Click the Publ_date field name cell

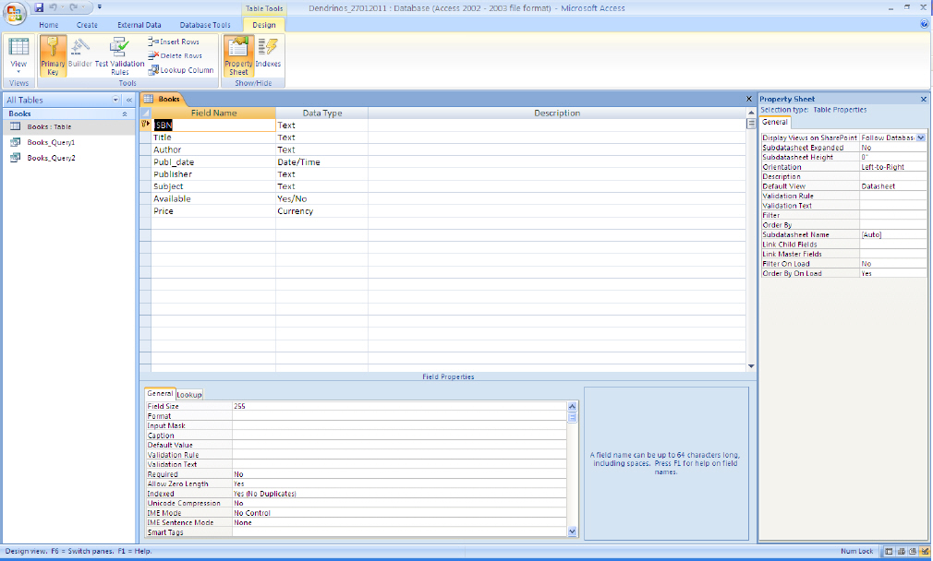213,161
